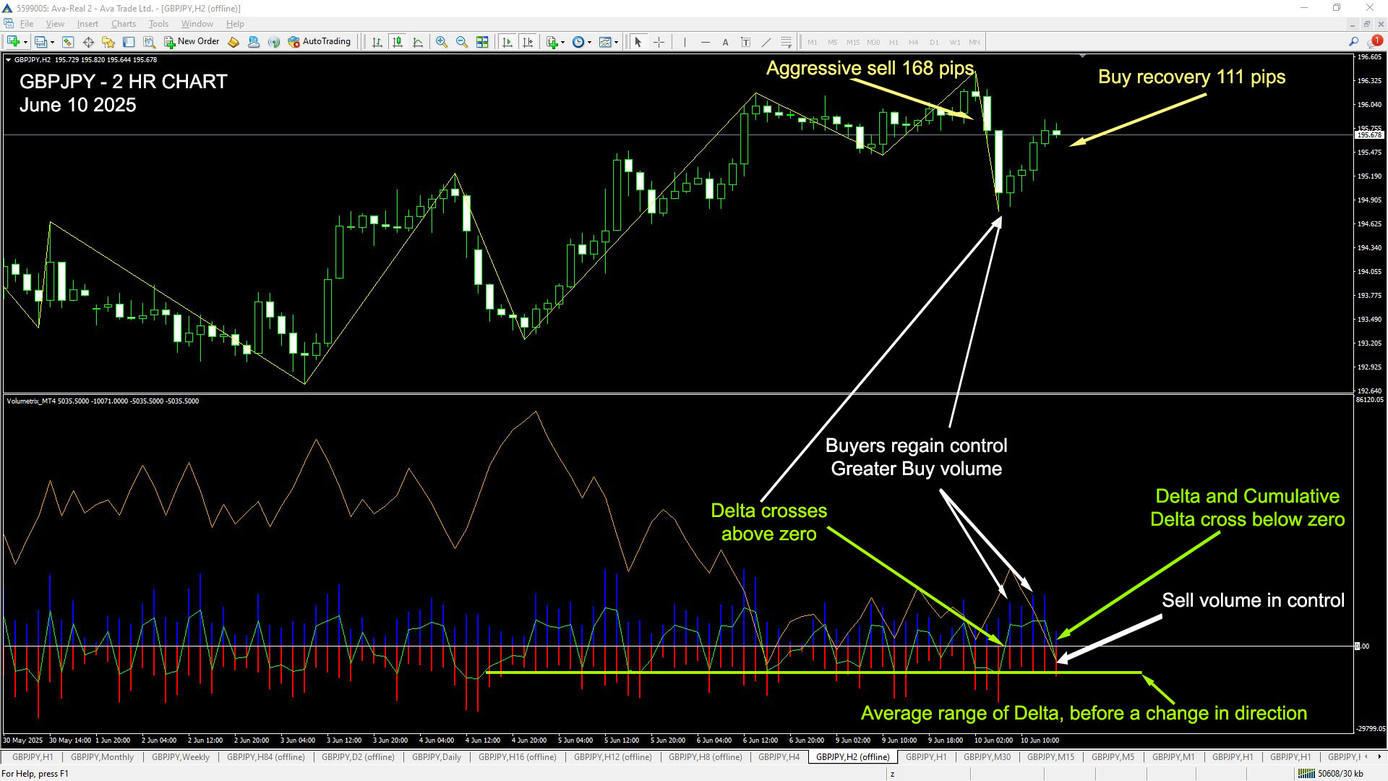Select the Zoom In magnifier icon
Screen dimensions: 1388x781
point(441,42)
